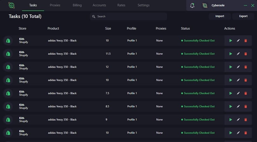Delete the size 12 task
This screenshot has height=142, width=257.
(x=246, y=67)
